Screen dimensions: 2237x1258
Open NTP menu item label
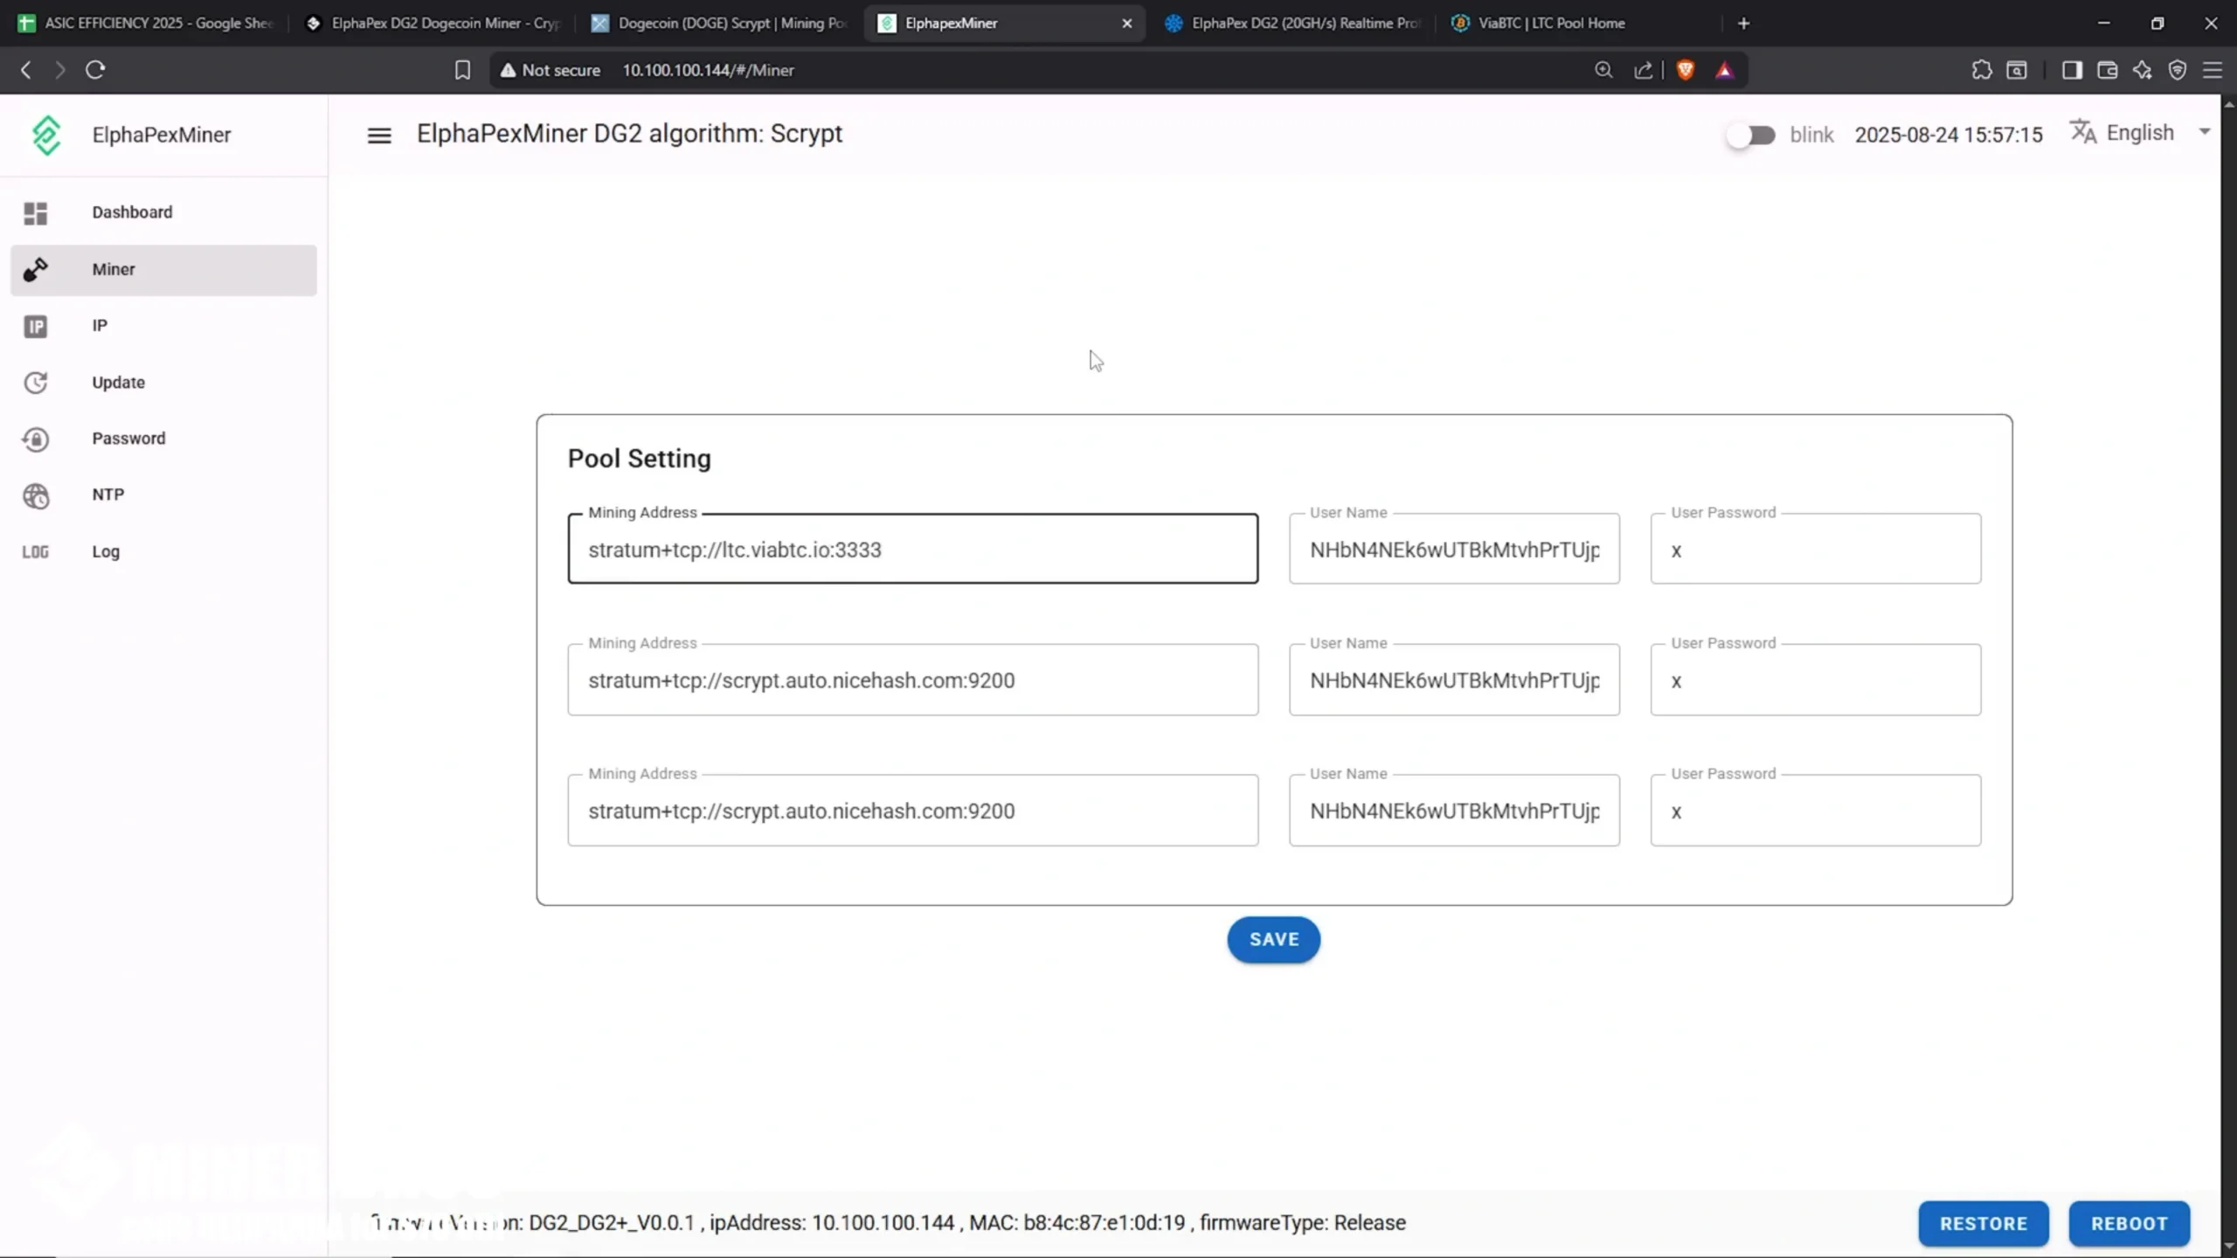108,494
